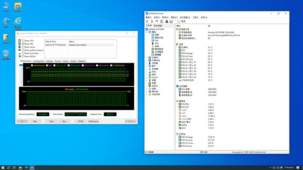
Task: Open the Windows Start menu
Action: pos(3,167)
